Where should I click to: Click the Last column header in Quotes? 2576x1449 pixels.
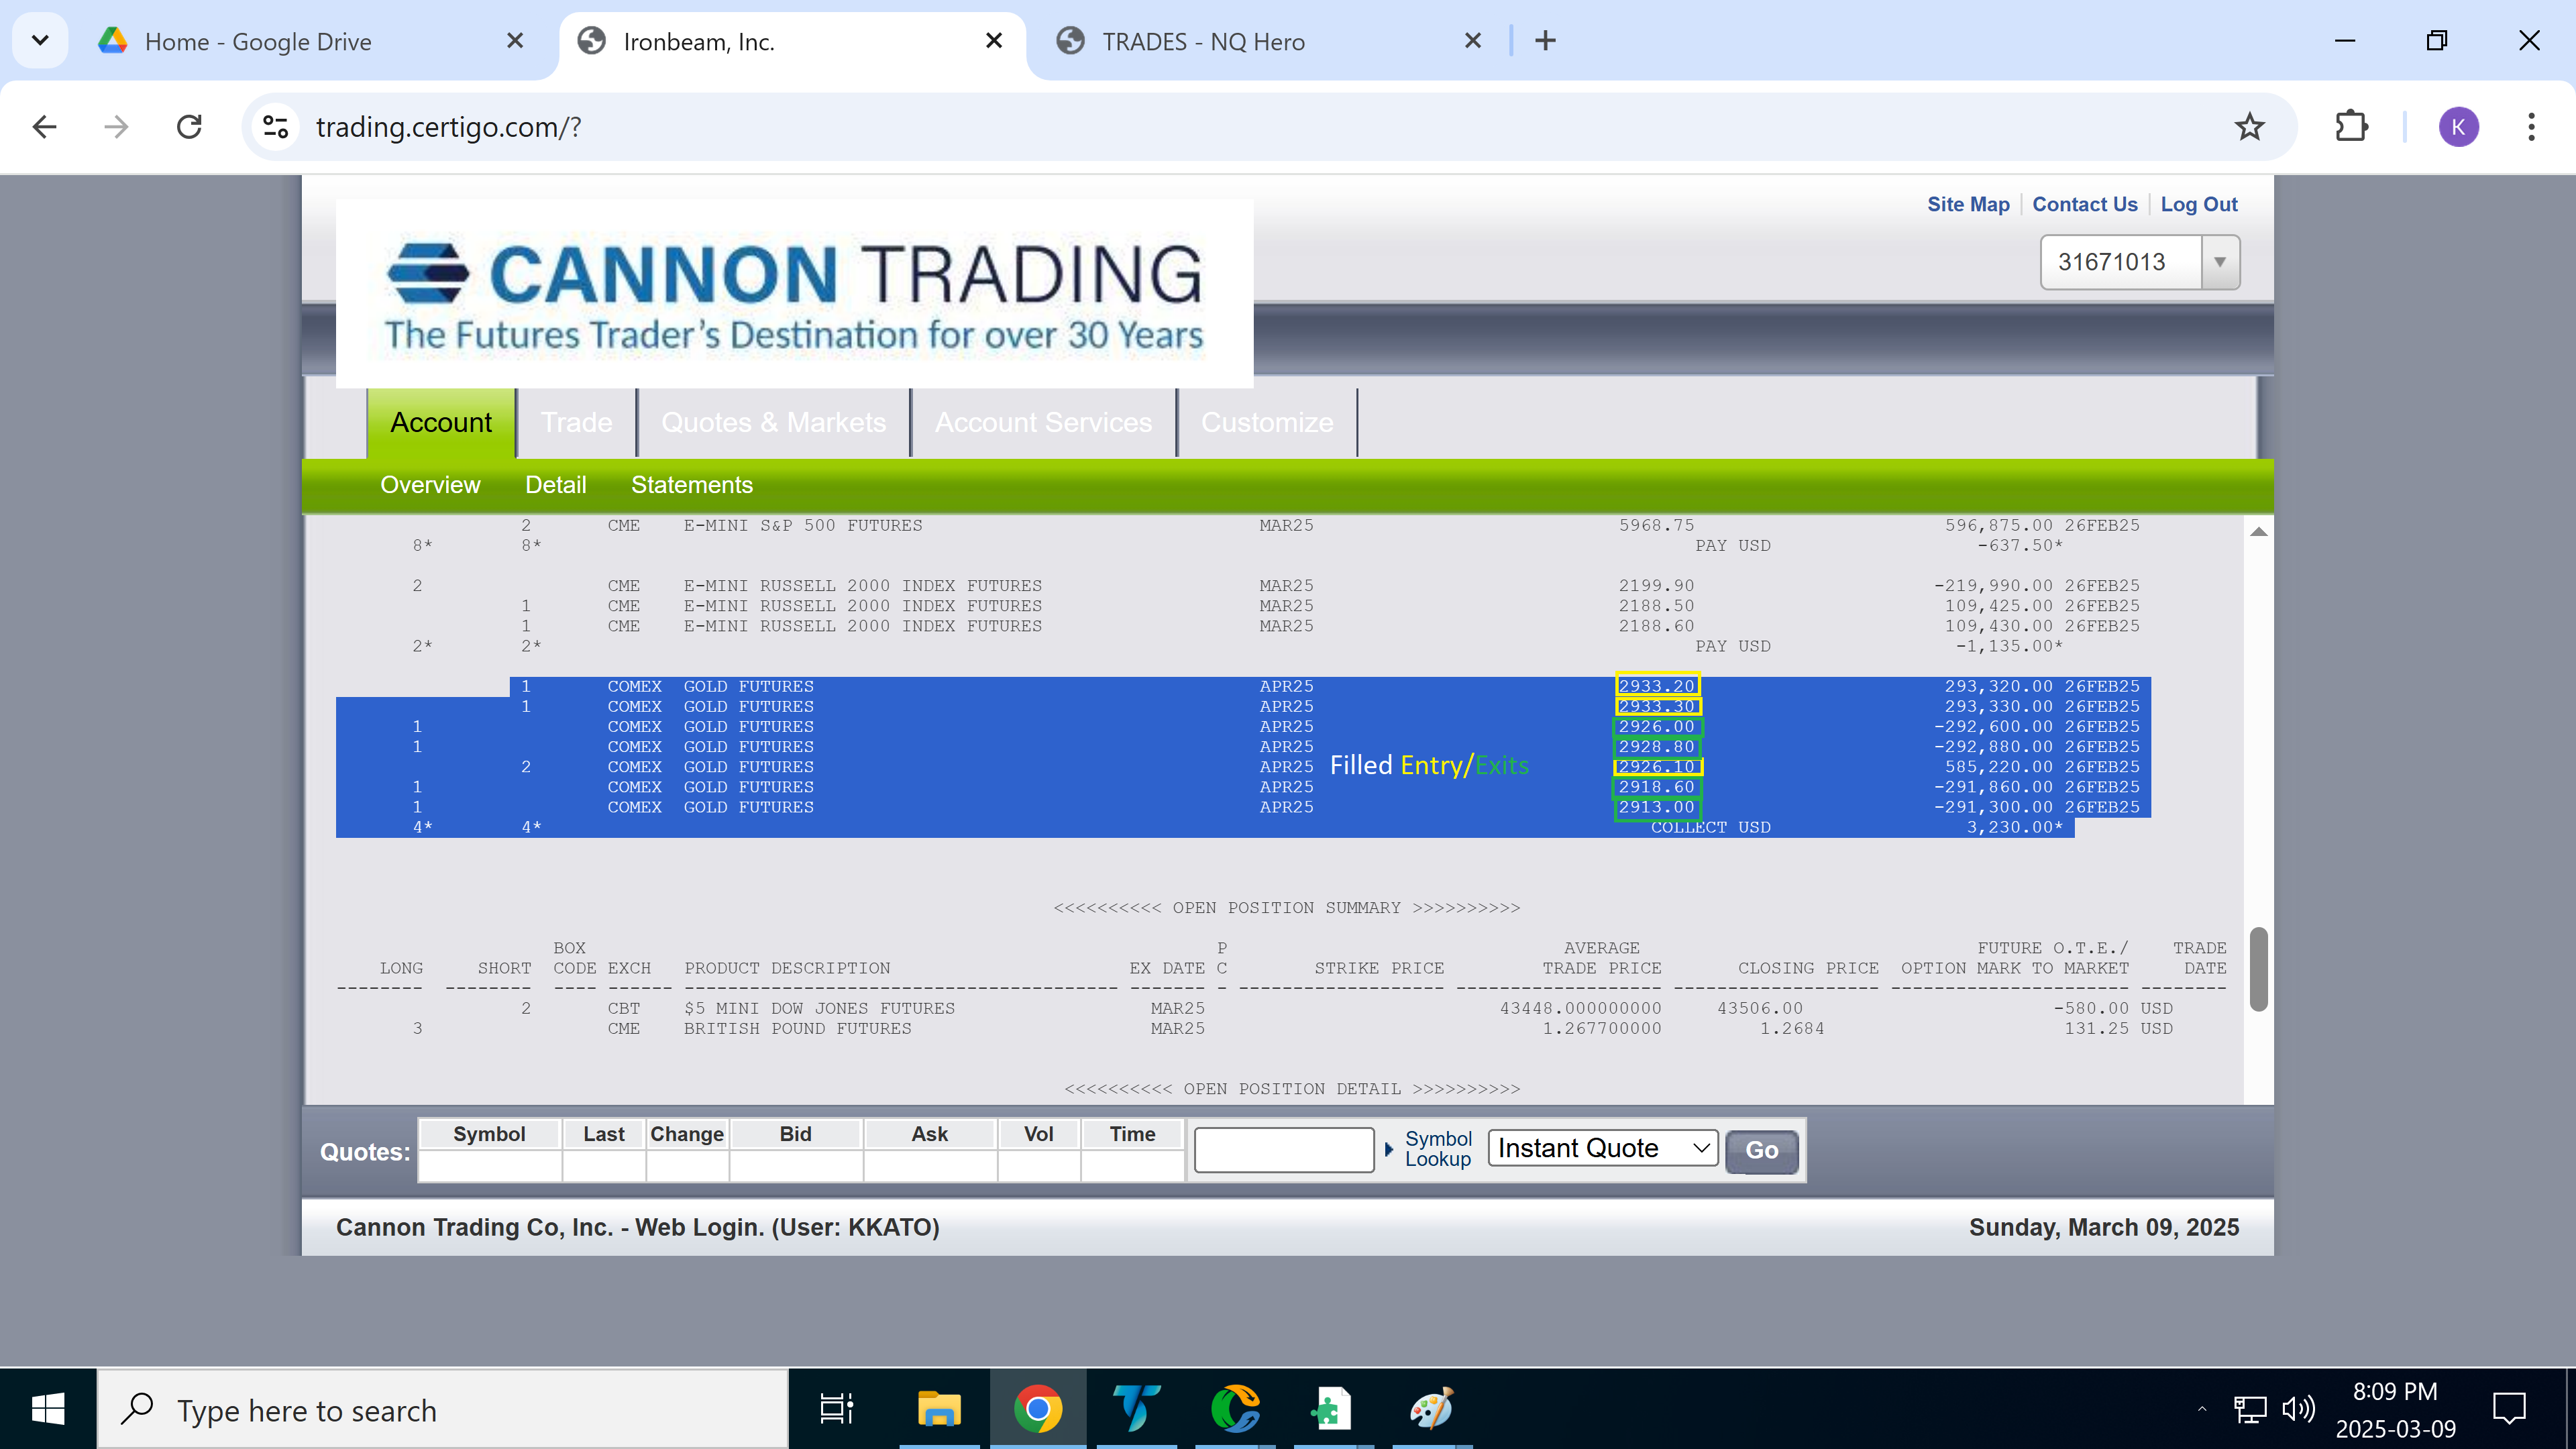point(604,1134)
